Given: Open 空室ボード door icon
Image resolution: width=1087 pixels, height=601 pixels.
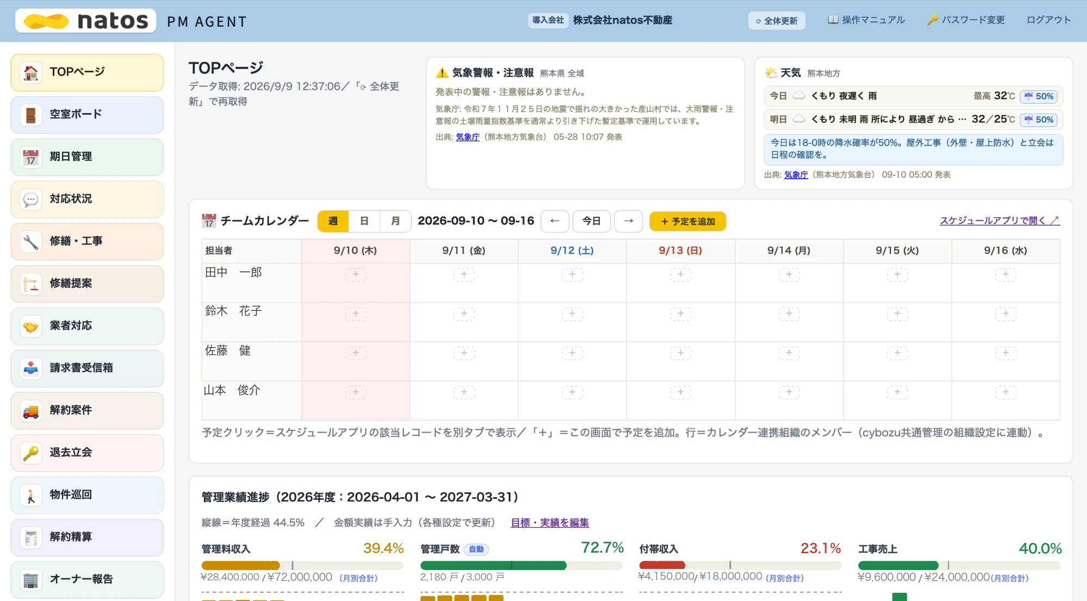Looking at the screenshot, I should (x=31, y=115).
